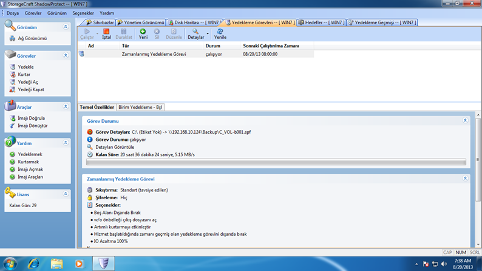Collapse the Lisans sidebar panel
Screen dimensions: 482x271
[66, 194]
